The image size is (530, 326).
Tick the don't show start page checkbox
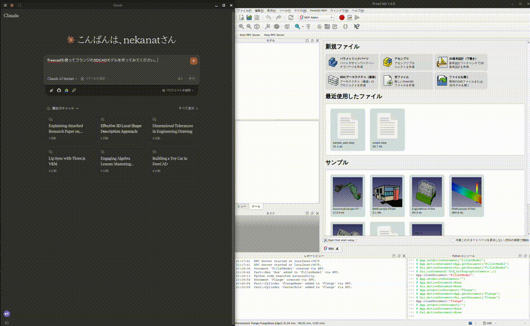pyautogui.click(x=453, y=240)
